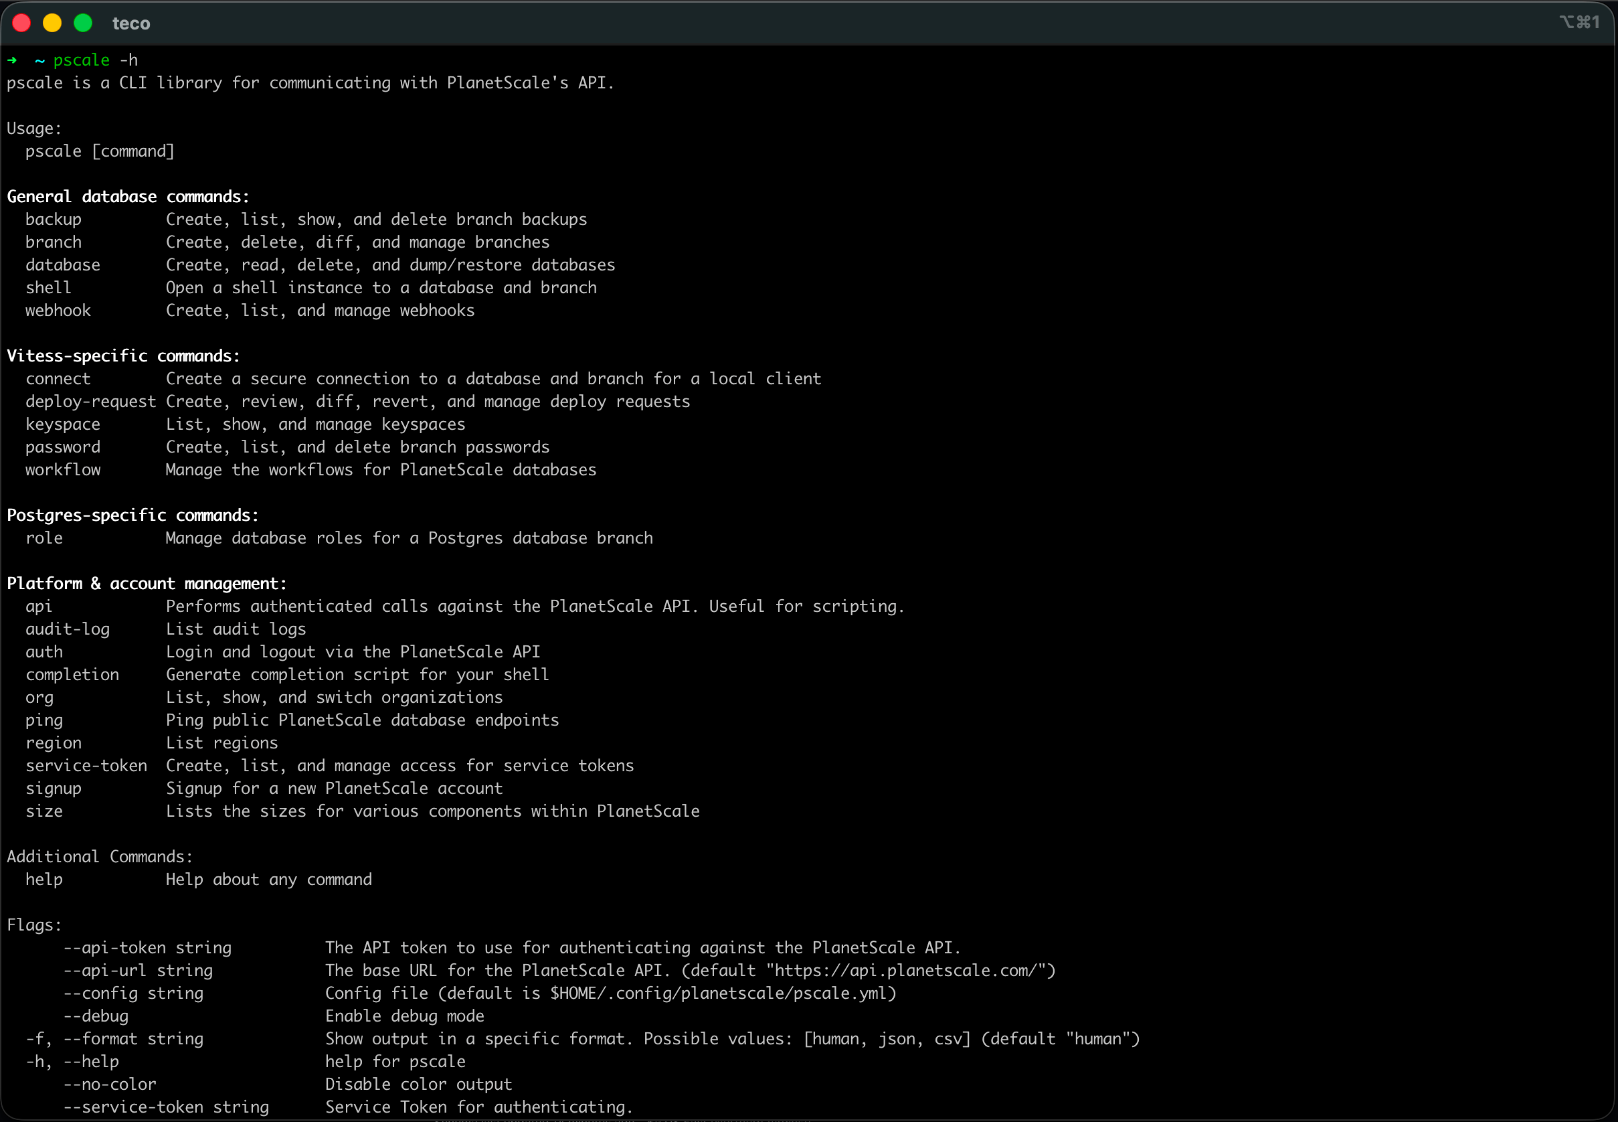Click 'Service Token for authenticating.' description

point(479,1107)
